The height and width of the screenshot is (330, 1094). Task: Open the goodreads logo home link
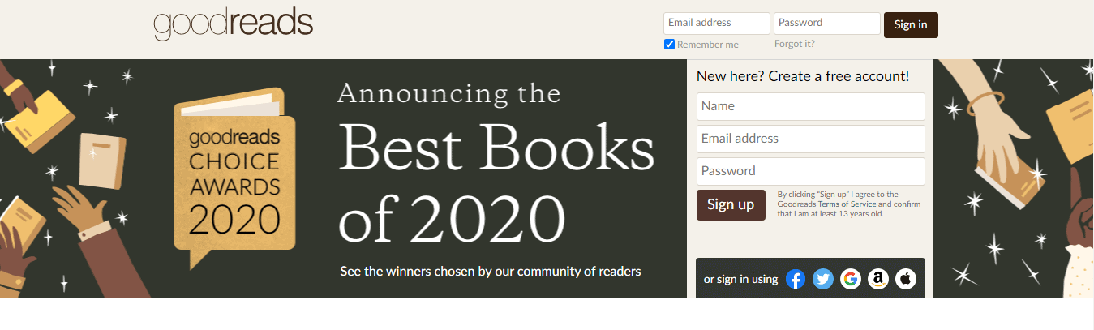click(234, 24)
